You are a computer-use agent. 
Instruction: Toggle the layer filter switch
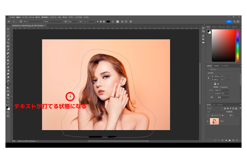240,108
